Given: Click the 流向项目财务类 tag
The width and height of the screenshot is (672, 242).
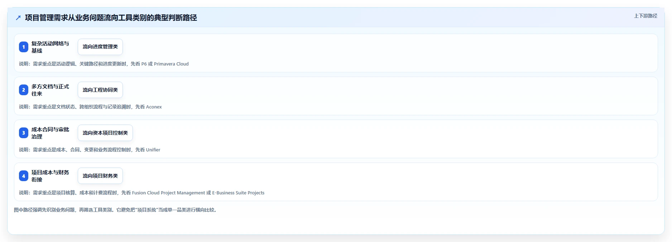Looking at the screenshot, I should click(x=100, y=176).
